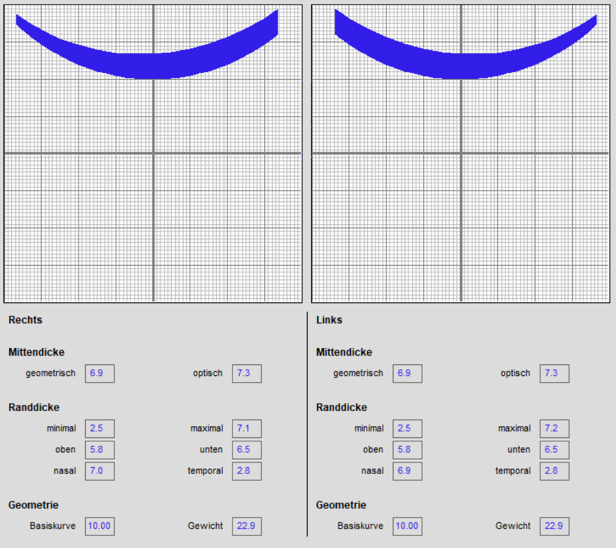Select the Links temporal Randdicke field
This screenshot has height=548, width=616.
pyautogui.click(x=554, y=471)
